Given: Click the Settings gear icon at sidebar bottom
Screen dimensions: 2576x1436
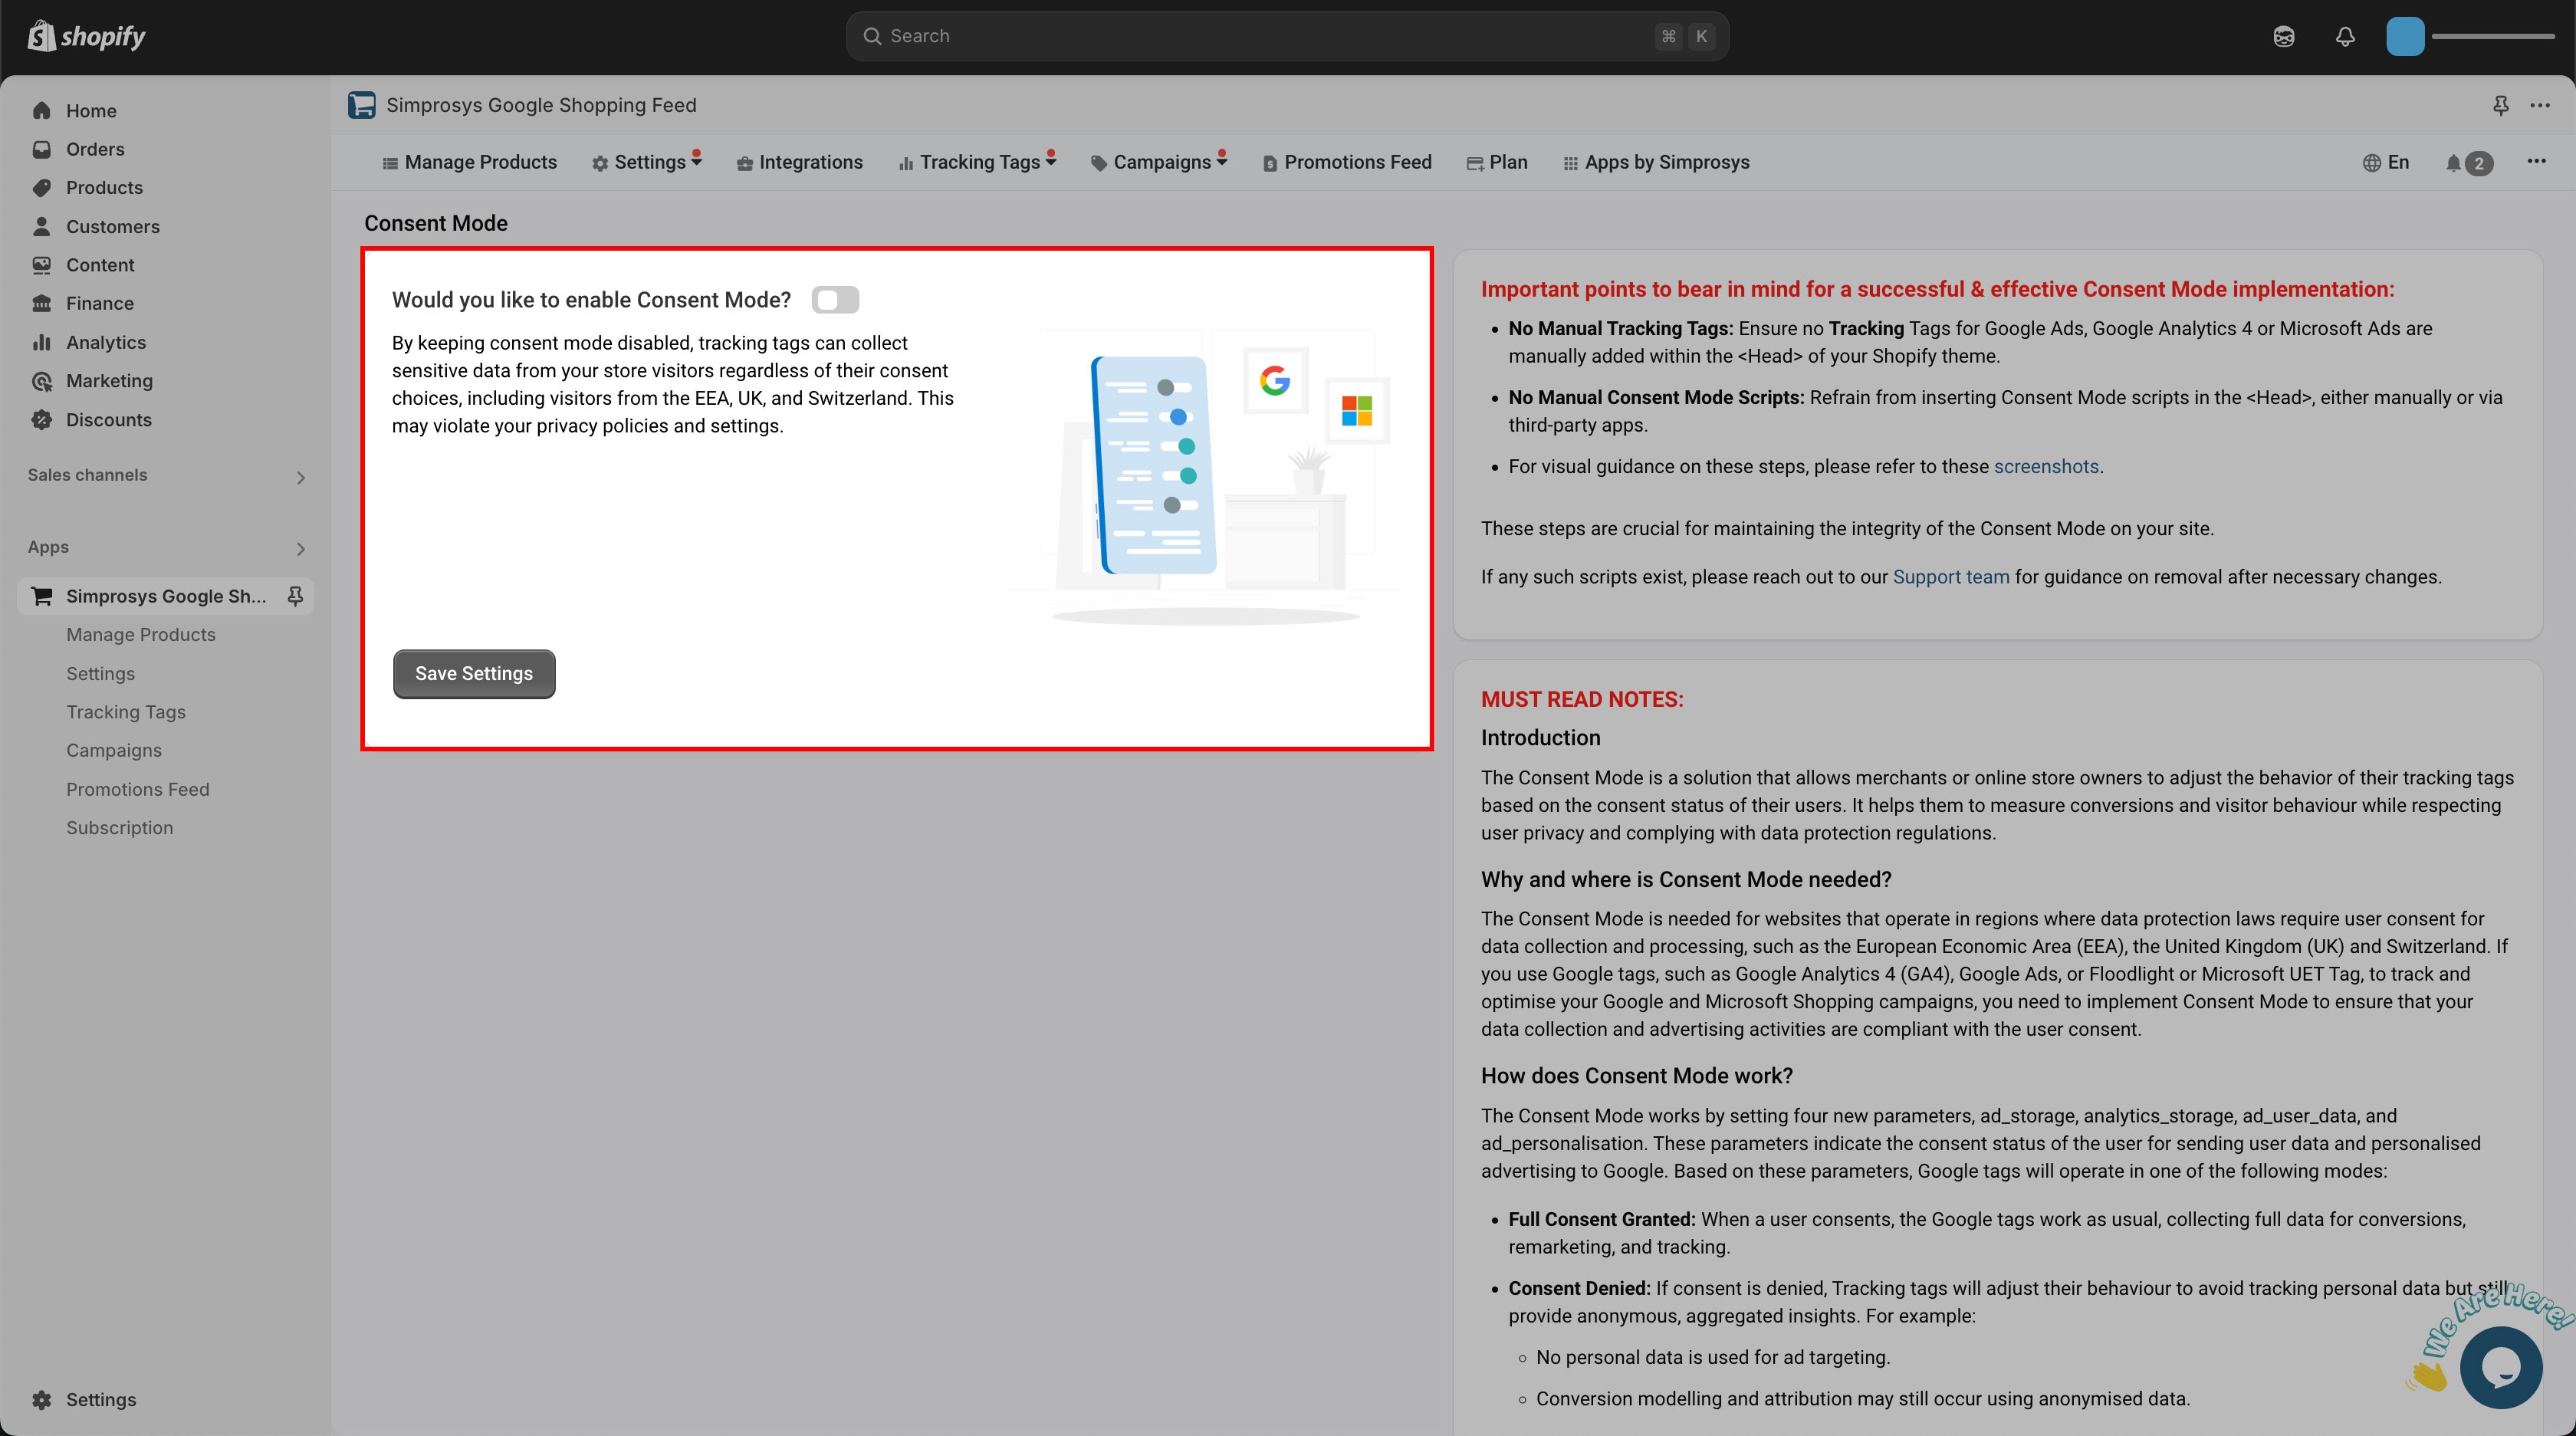Looking at the screenshot, I should 41,1399.
